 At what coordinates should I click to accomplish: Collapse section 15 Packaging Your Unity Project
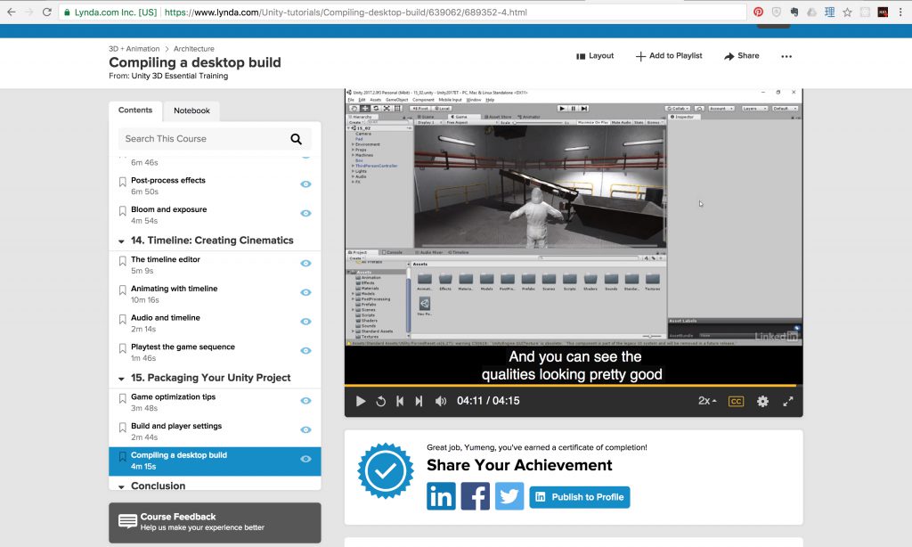point(121,379)
